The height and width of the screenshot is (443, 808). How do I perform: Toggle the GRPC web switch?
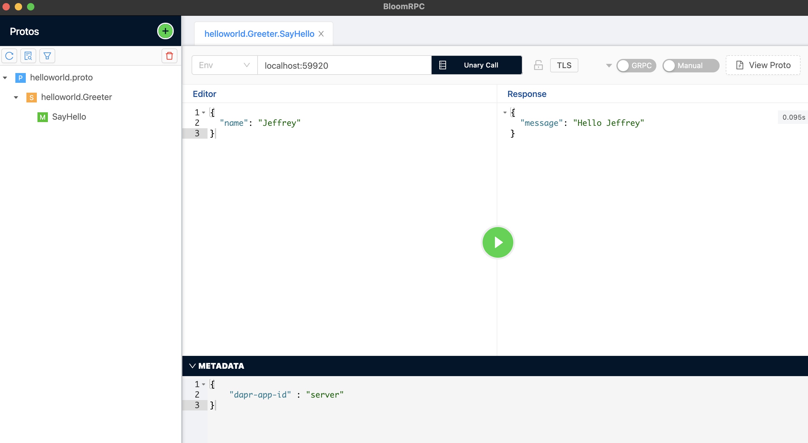(x=636, y=66)
